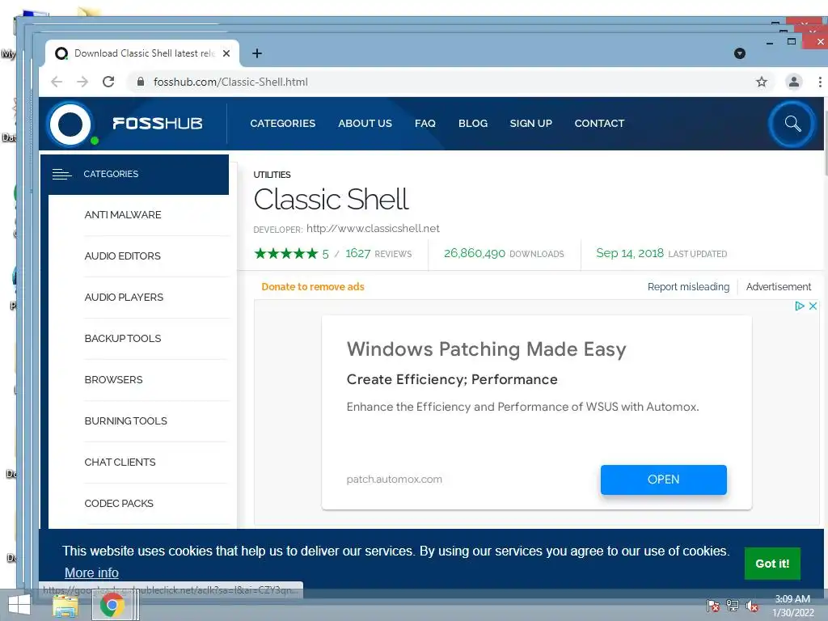Click SIGN UP in navigation
The width and height of the screenshot is (828, 621).
tap(530, 124)
